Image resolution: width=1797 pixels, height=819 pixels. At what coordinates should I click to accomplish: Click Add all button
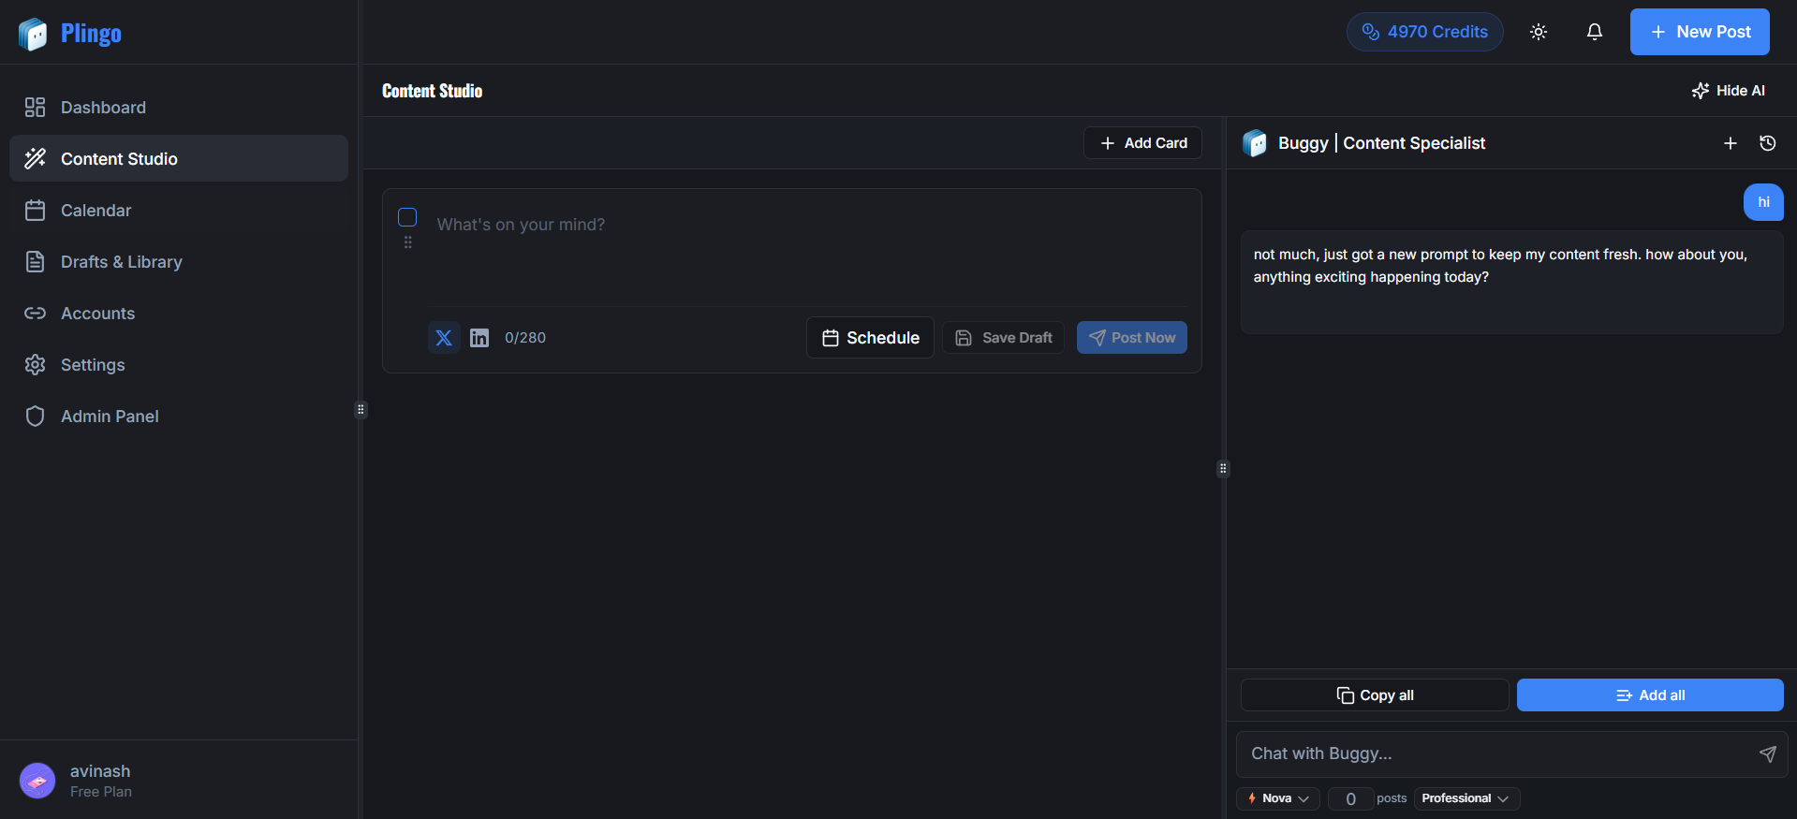[x=1650, y=695]
